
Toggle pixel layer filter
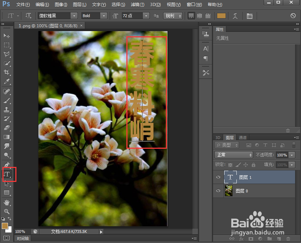[249, 145]
